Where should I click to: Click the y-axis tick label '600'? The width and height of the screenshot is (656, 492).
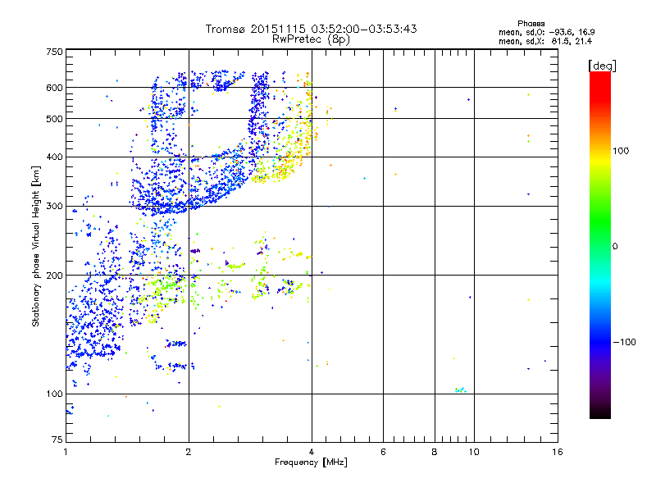tap(54, 88)
